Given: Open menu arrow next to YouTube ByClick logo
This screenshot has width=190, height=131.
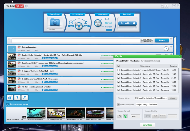Looking at the screenshot, I should tap(27, 6).
